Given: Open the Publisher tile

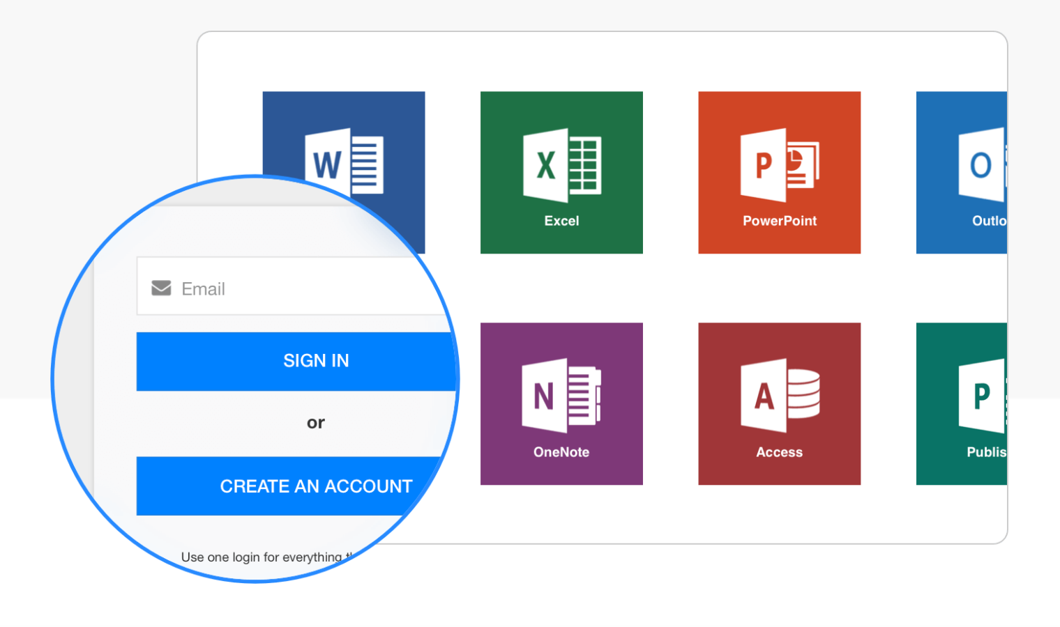Looking at the screenshot, I should point(962,404).
